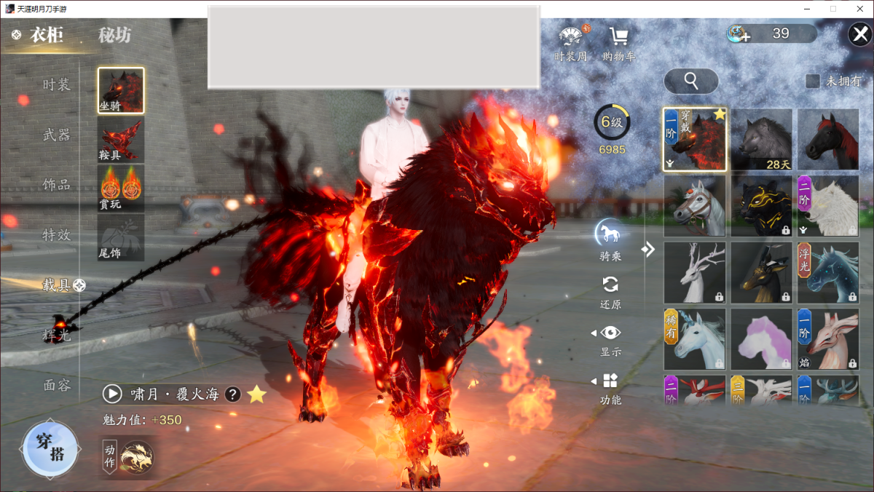Image resolution: width=874 pixels, height=492 pixels.
Task: Select the locked black and gold panther
Action: click(762, 206)
